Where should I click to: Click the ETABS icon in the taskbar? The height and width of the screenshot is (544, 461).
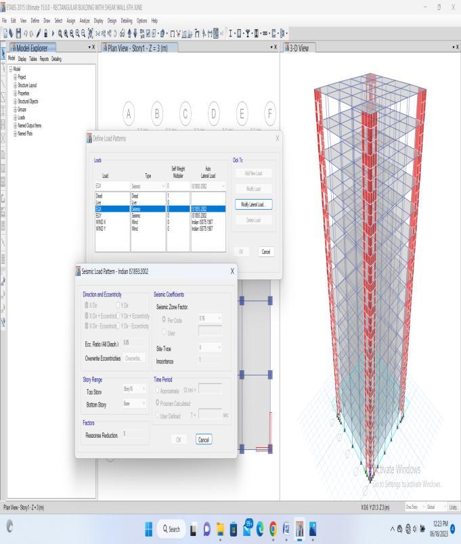(299, 528)
